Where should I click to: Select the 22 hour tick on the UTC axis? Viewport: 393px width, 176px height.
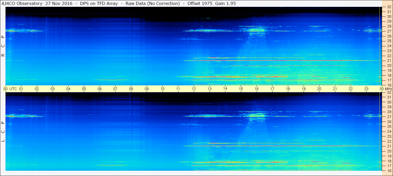pos(351,89)
